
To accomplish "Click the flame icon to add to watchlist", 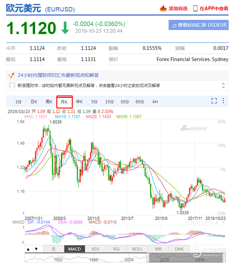I will point(163,8).
